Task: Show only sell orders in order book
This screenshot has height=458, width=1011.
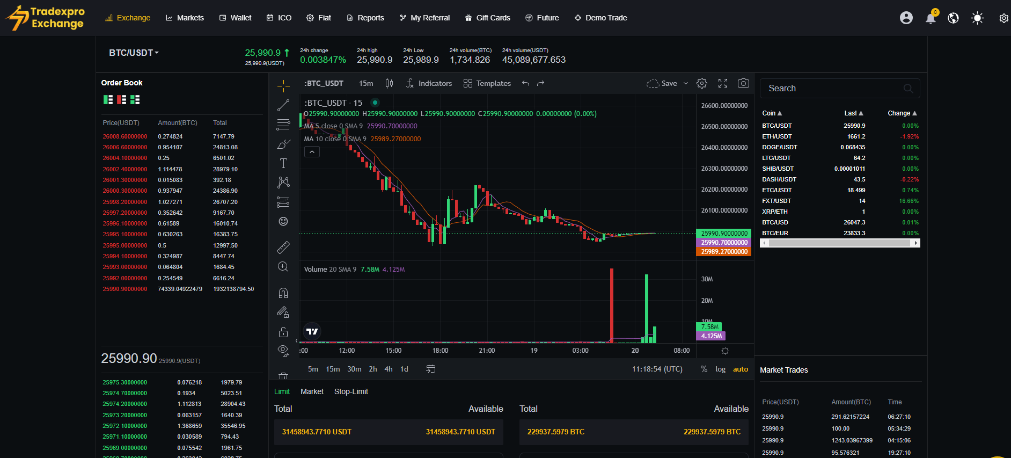Action: click(122, 100)
